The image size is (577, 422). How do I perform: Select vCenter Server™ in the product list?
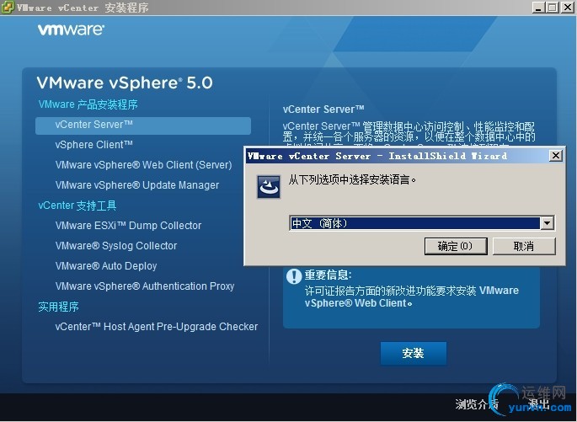point(143,126)
